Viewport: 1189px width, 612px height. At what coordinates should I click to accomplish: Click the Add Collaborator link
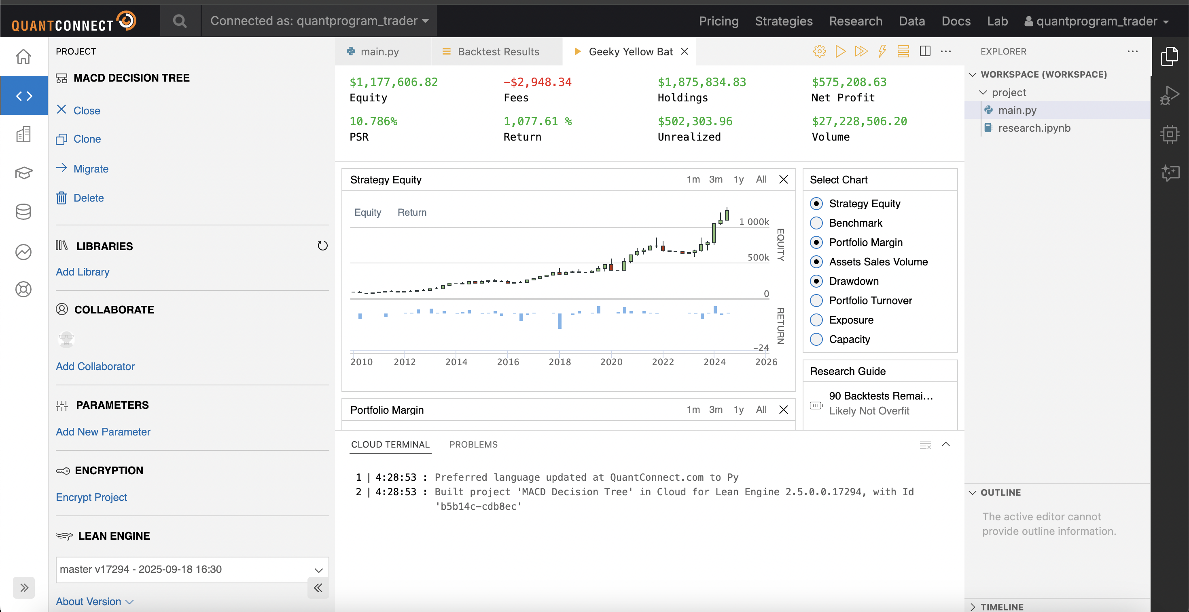(95, 366)
